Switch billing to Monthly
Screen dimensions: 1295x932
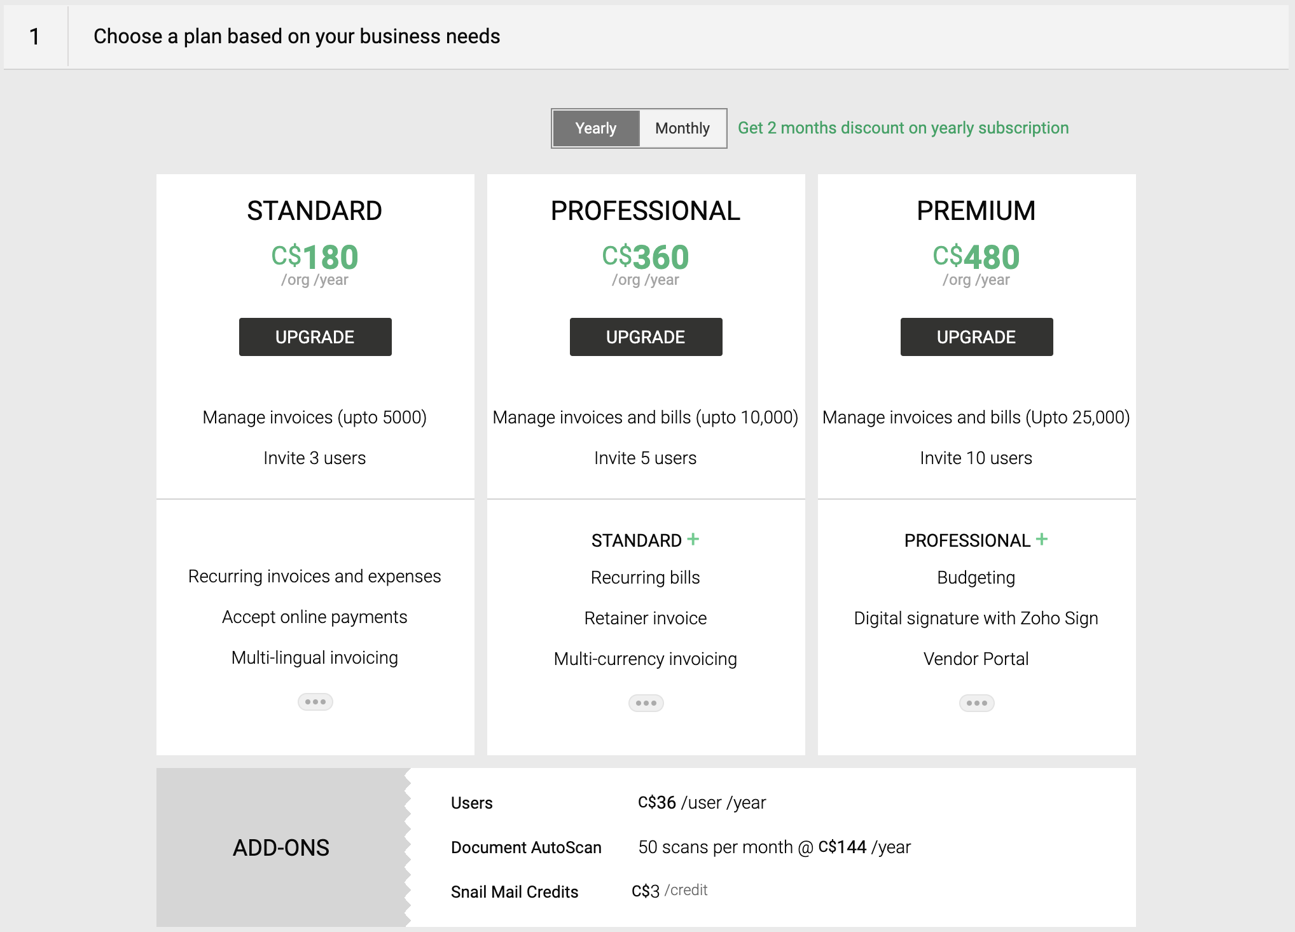(x=682, y=128)
